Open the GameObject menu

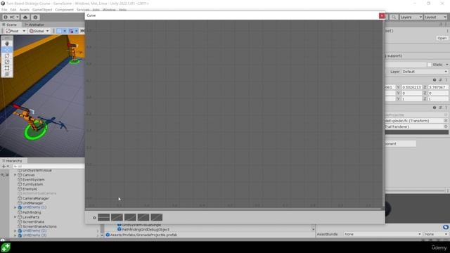pyautogui.click(x=42, y=10)
